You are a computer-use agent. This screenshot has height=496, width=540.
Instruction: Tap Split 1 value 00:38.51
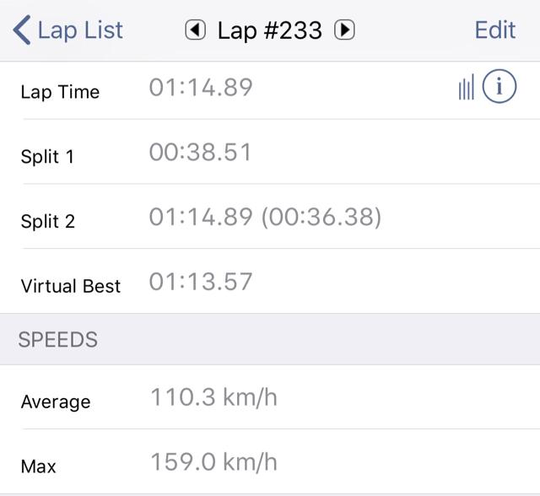tap(200, 152)
